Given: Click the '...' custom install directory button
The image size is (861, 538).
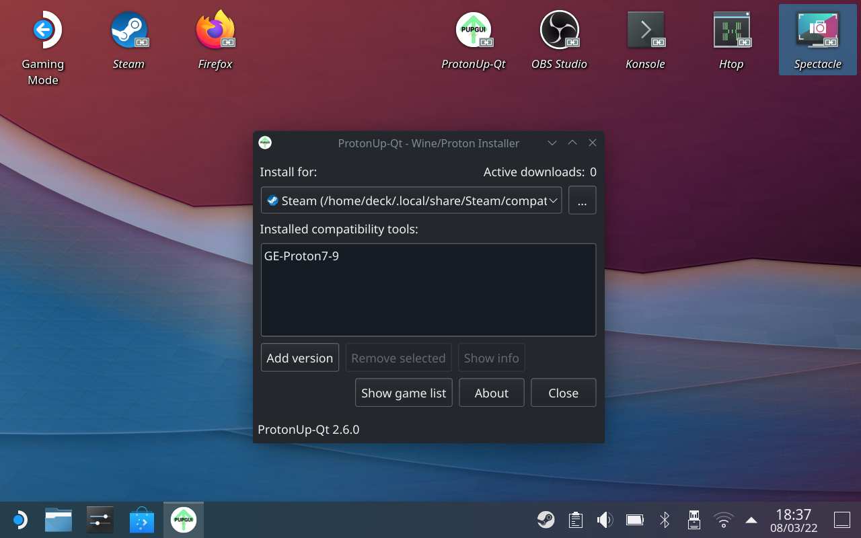Looking at the screenshot, I should coord(583,200).
